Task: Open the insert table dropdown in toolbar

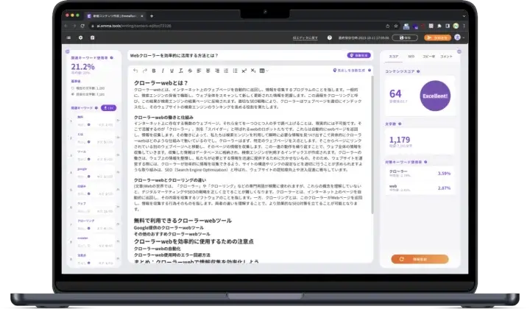Action: coord(264,71)
